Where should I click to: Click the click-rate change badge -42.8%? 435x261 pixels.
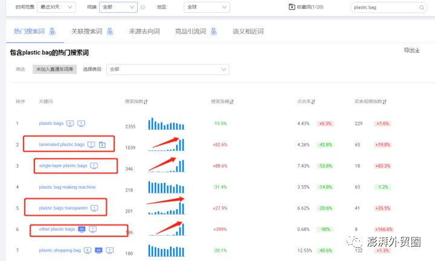coord(325,145)
